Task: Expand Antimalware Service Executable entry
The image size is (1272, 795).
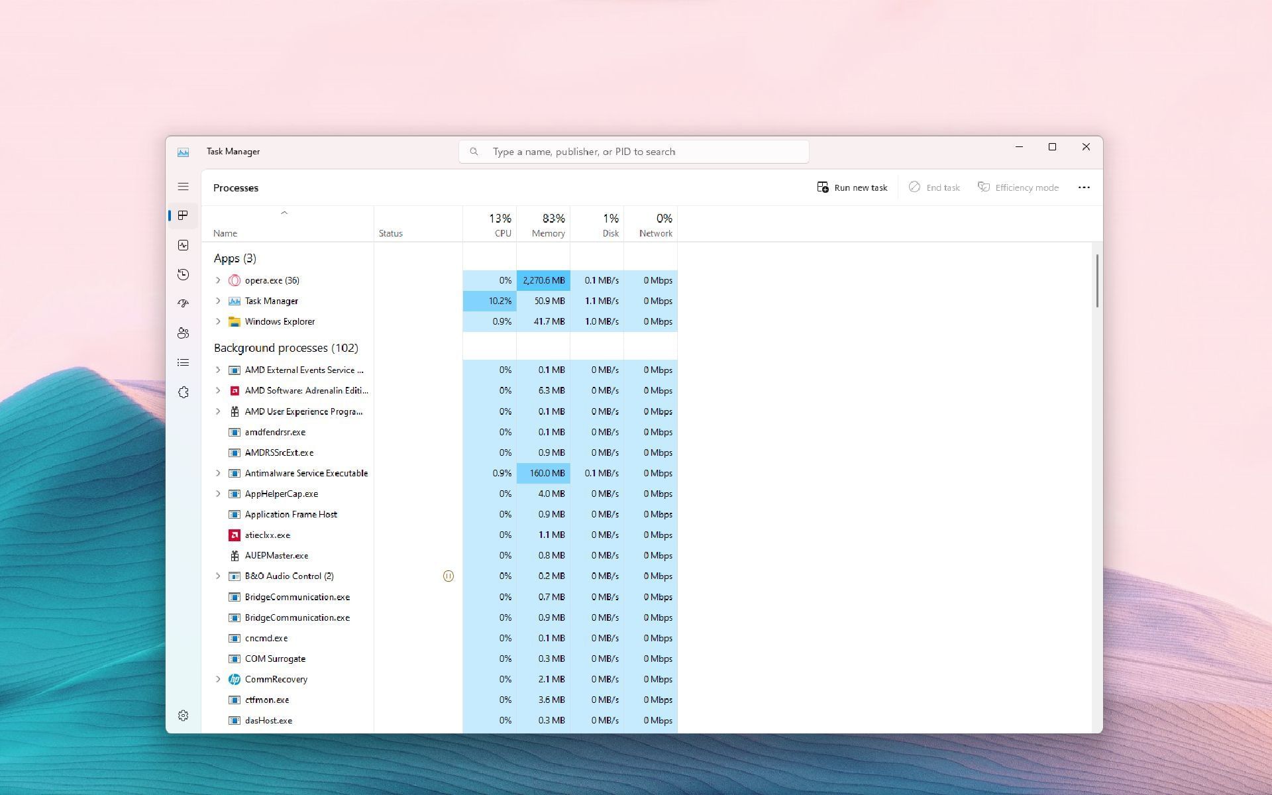Action: click(218, 473)
